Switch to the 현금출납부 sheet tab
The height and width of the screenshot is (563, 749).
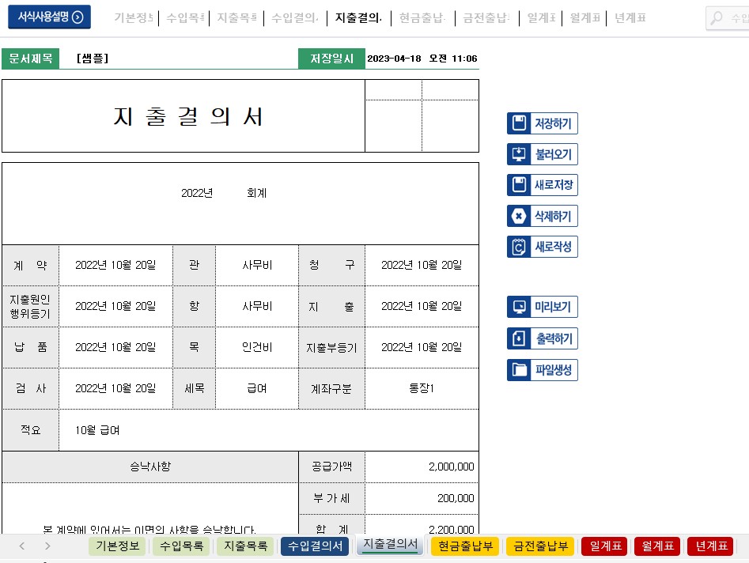coord(465,546)
